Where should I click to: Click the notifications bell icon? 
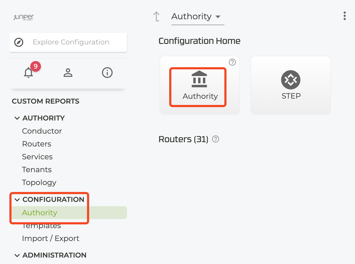coord(29,73)
